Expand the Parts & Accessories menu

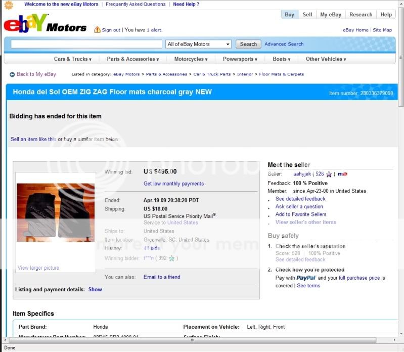coord(132,59)
